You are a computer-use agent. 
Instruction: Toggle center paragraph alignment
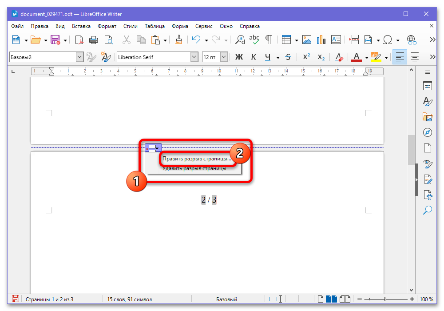tap(415, 57)
